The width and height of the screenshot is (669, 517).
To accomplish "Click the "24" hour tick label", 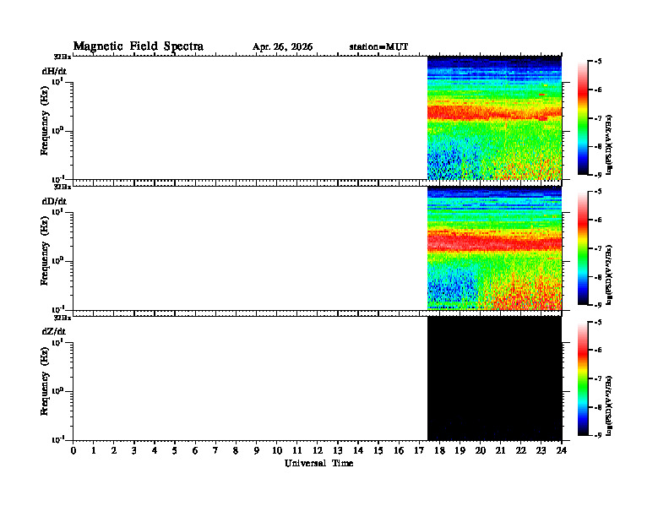I will pyautogui.click(x=562, y=450).
